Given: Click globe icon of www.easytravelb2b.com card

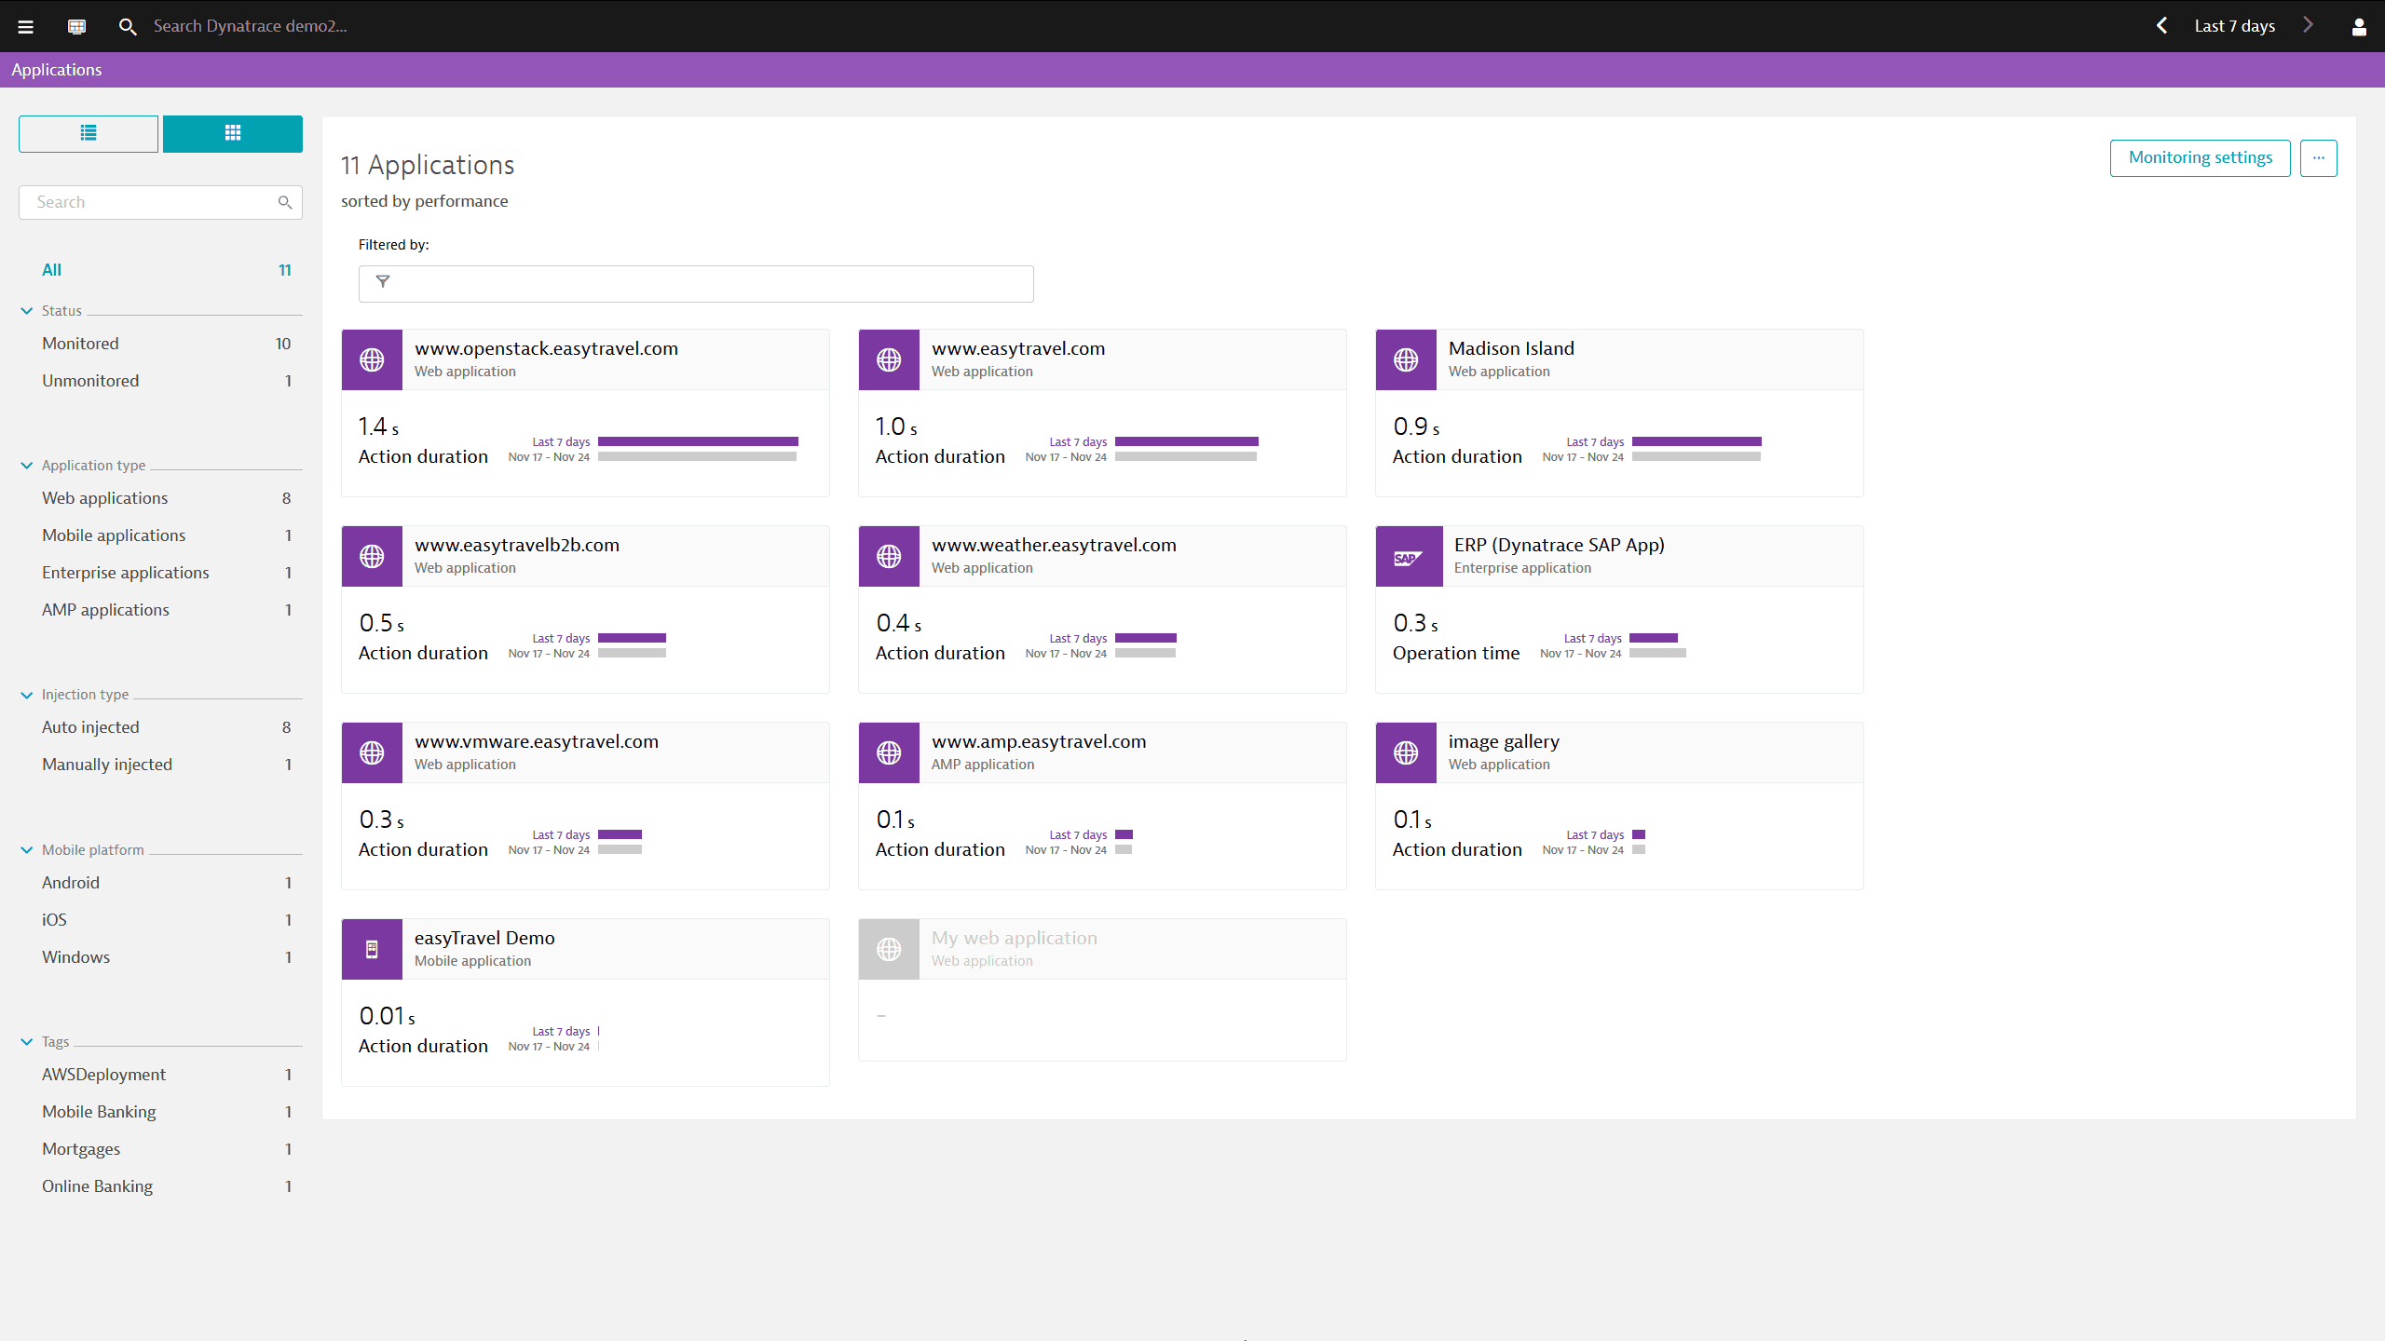Looking at the screenshot, I should [372, 556].
